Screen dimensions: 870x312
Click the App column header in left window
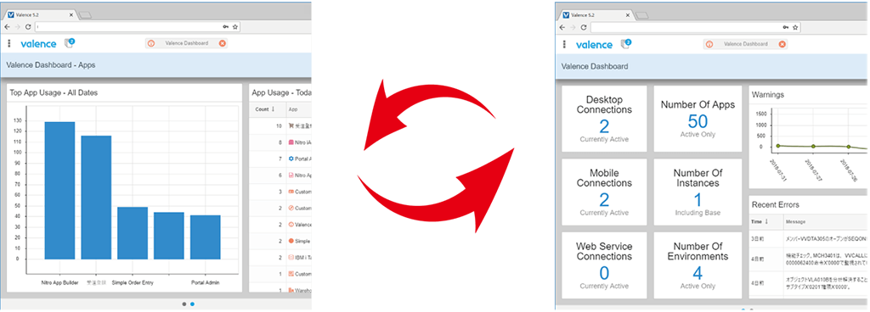tap(298, 109)
